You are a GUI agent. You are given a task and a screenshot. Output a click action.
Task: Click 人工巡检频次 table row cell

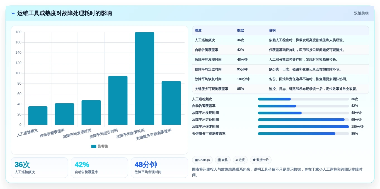pos(205,40)
